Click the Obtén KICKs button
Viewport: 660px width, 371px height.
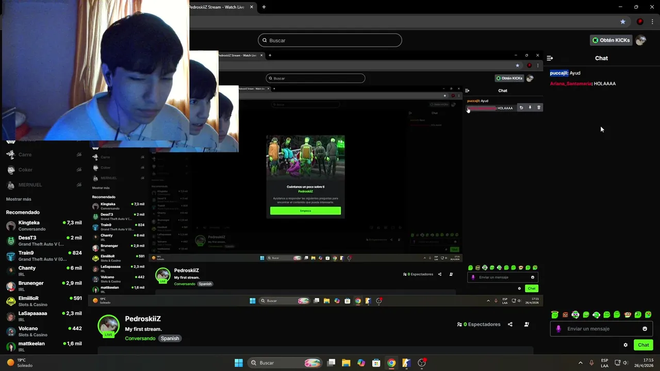[611, 40]
